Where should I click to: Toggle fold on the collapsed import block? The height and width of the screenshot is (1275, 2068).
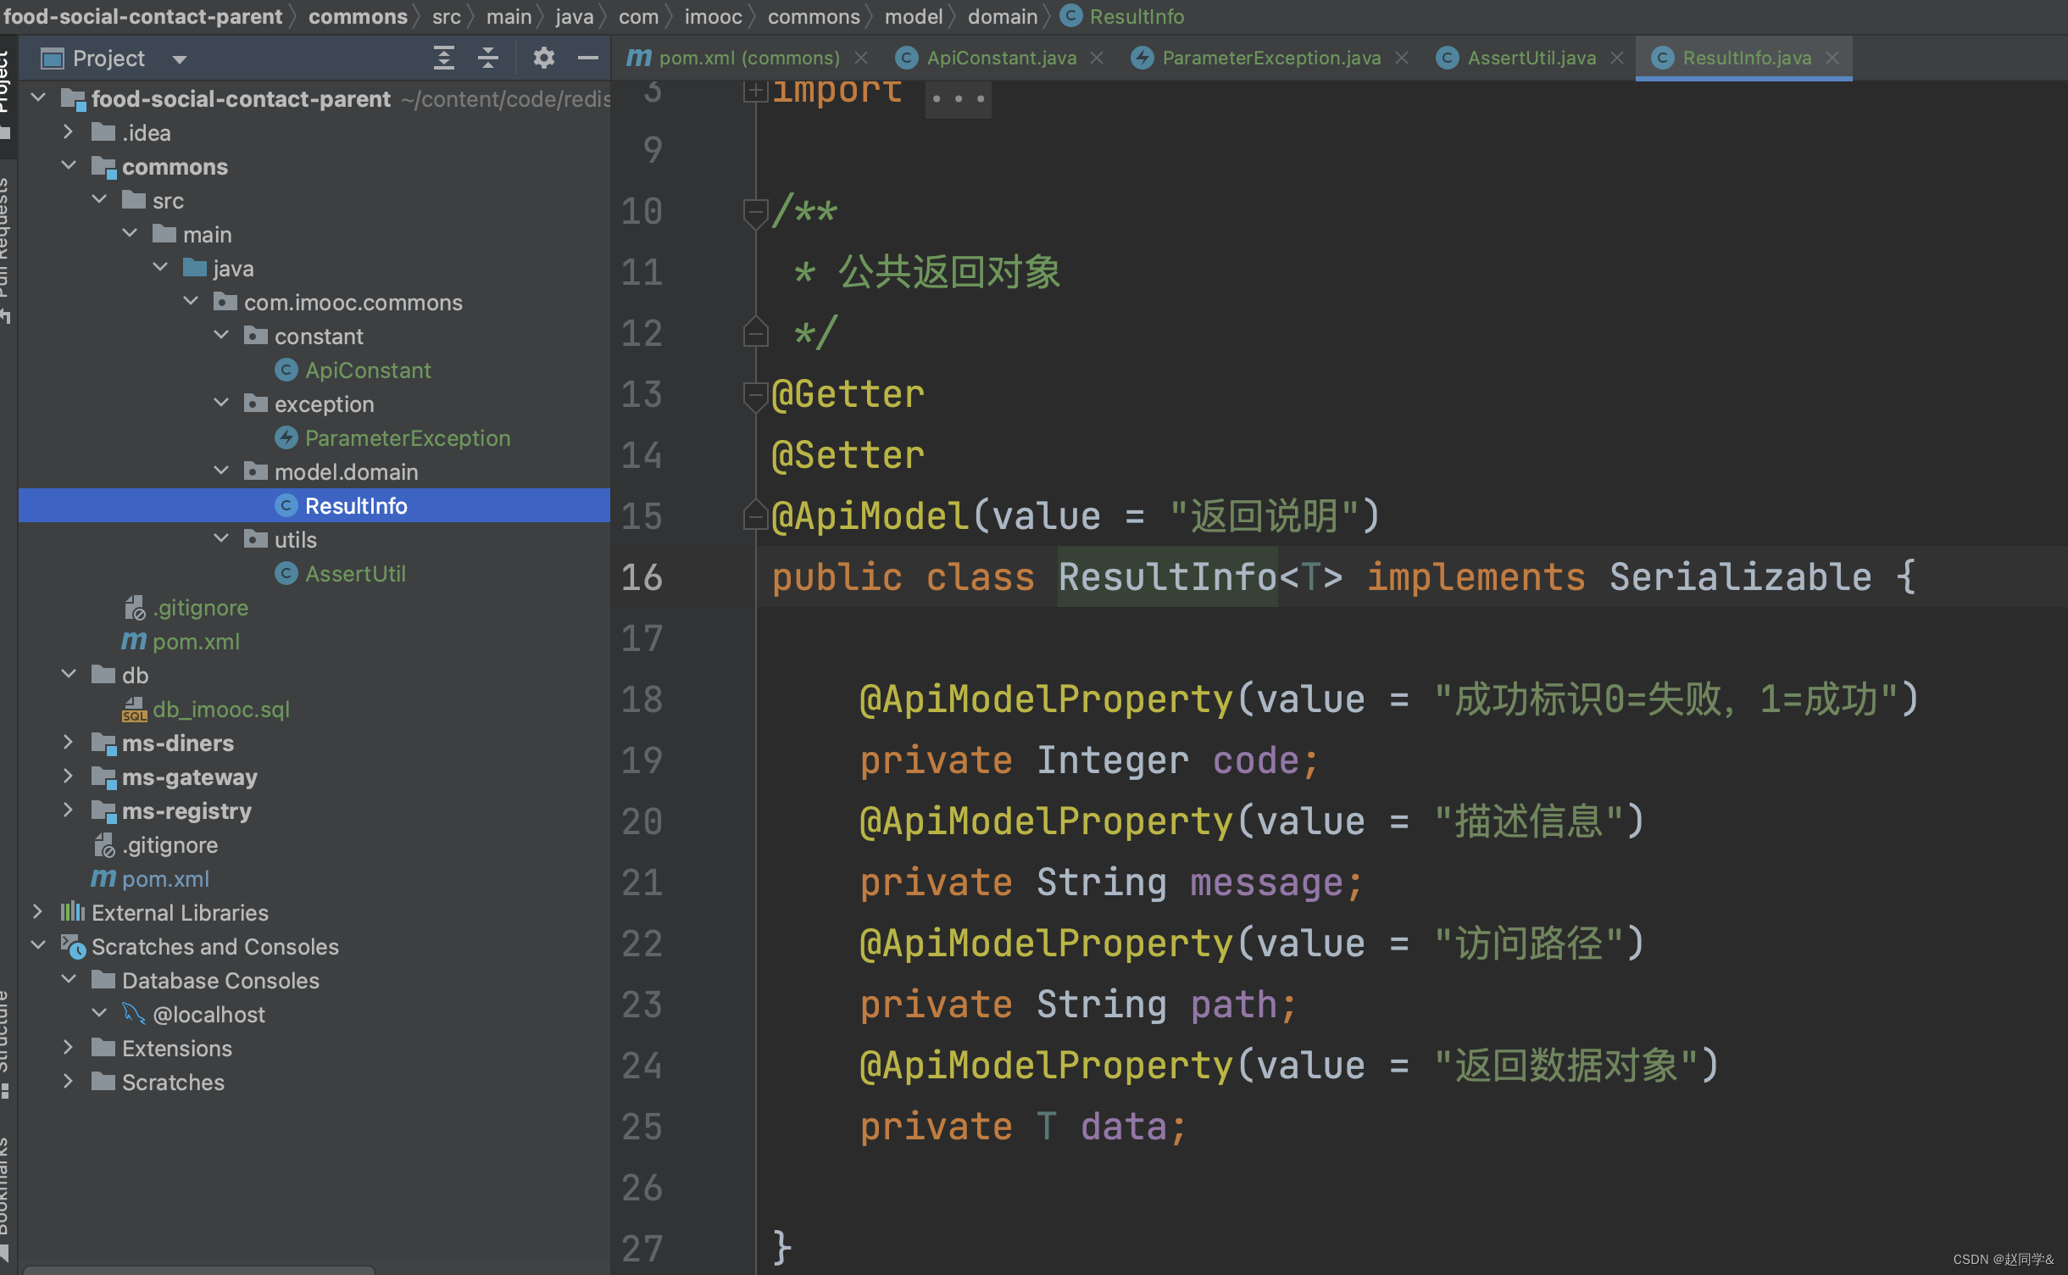pyautogui.click(x=754, y=90)
